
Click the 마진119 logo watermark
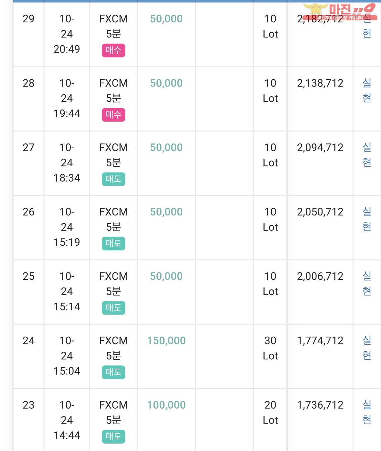[340, 12]
